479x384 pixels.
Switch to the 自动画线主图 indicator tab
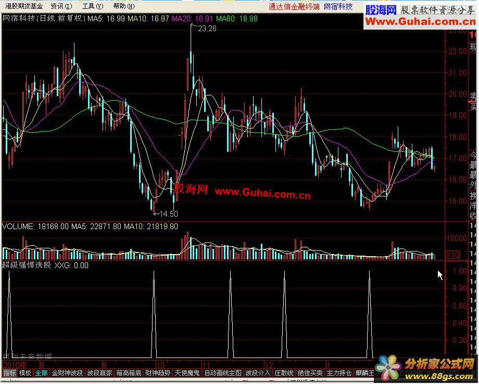(x=223, y=373)
